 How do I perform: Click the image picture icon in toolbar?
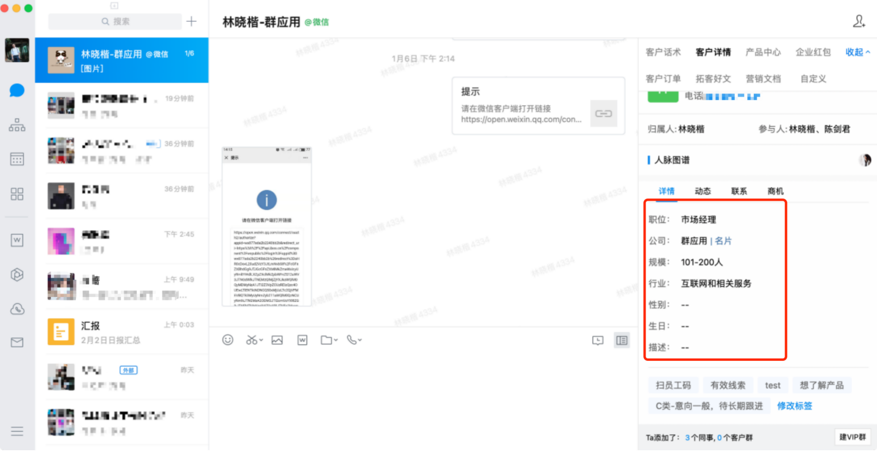277,340
